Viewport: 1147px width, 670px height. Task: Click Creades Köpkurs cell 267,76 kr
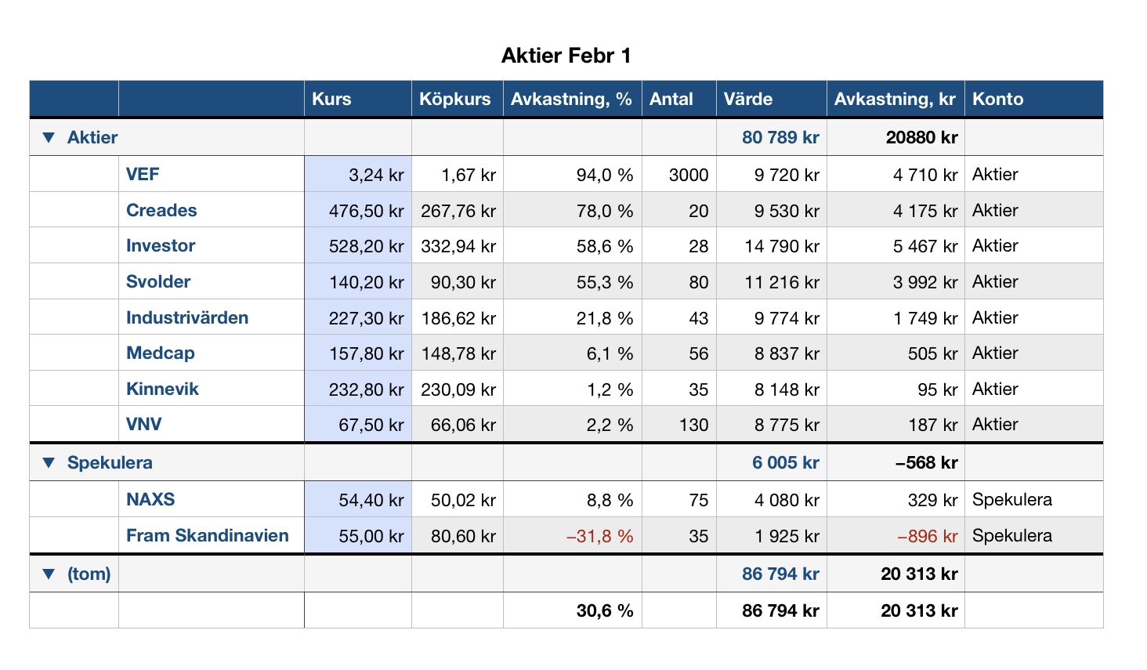pos(458,210)
